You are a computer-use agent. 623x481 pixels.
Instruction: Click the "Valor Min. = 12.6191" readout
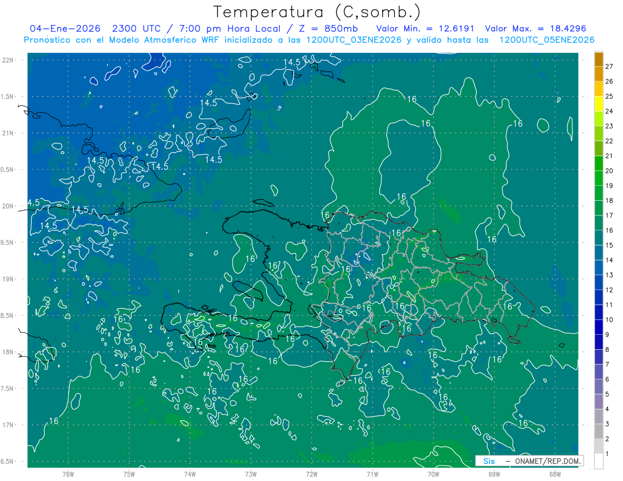[426, 29]
